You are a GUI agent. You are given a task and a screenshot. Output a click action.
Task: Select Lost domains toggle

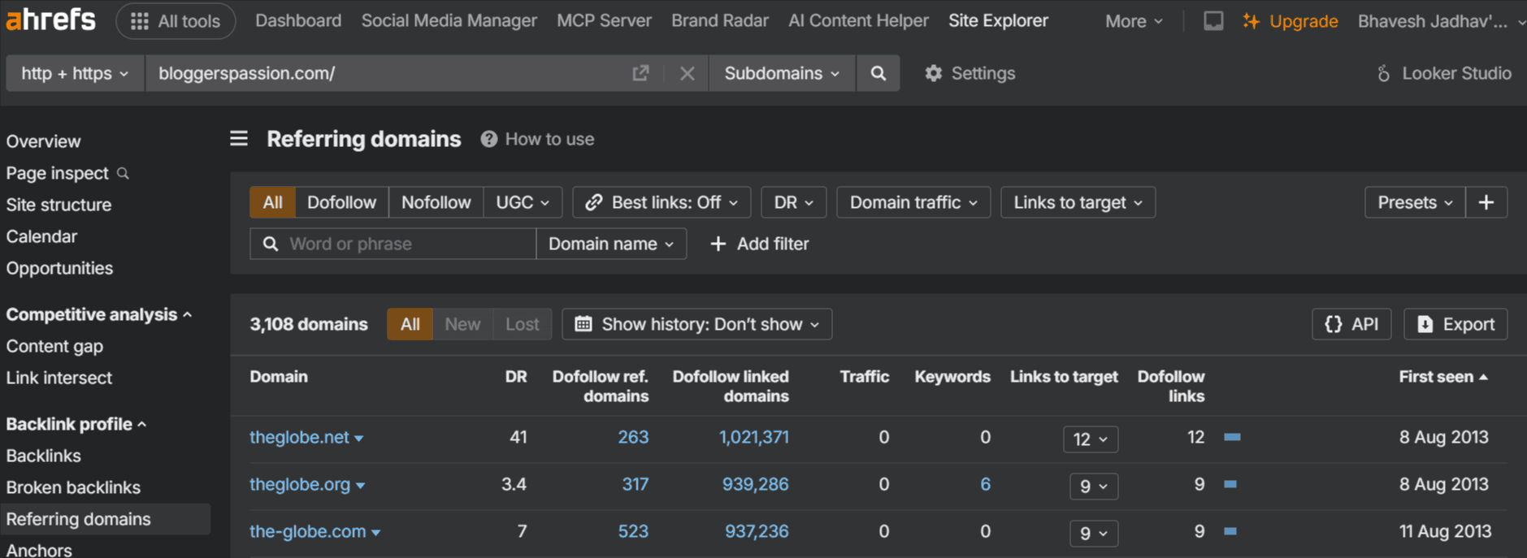(x=522, y=324)
